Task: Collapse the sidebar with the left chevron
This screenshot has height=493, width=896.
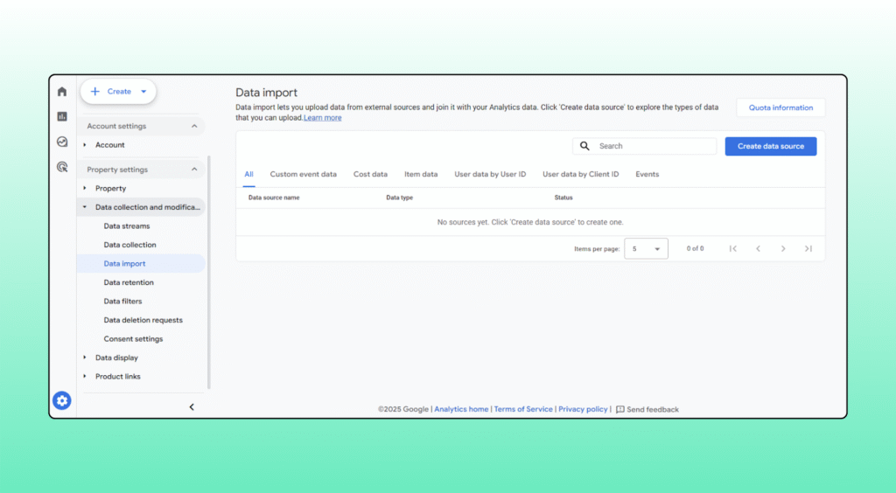Action: [x=192, y=406]
